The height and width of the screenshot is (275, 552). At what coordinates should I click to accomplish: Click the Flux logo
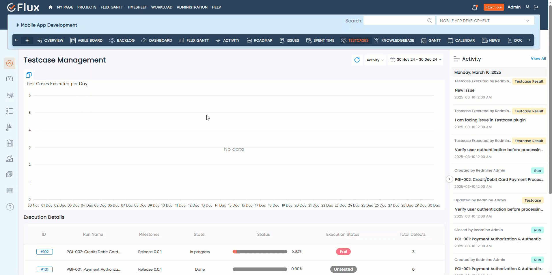tap(23, 7)
